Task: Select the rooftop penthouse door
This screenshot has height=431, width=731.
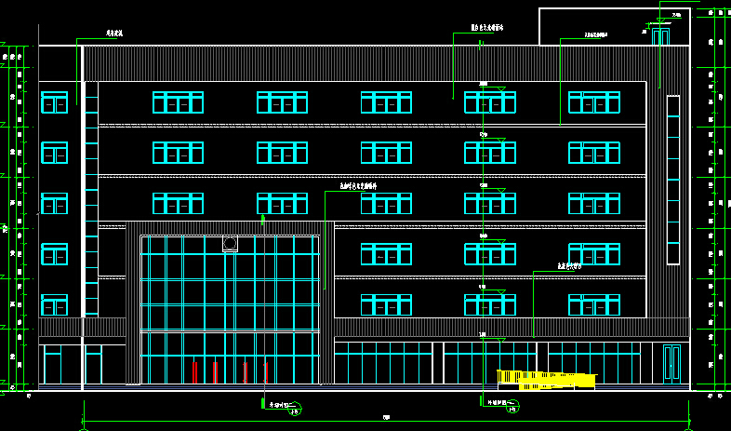Action: tap(660, 37)
